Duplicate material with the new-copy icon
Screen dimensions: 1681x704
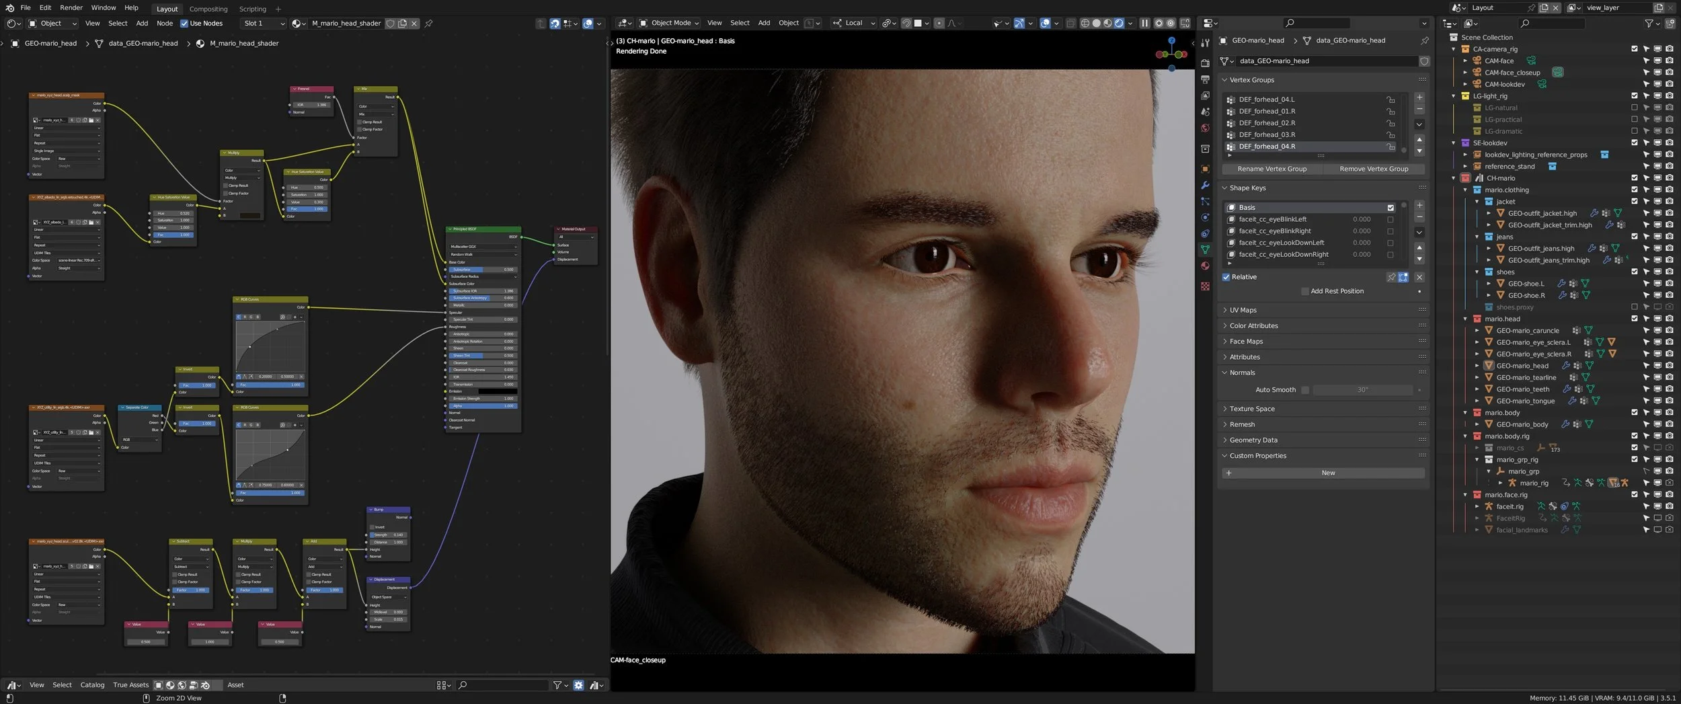(x=402, y=24)
